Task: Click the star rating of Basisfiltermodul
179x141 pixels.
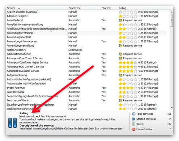Action: pyautogui.click(x=128, y=92)
